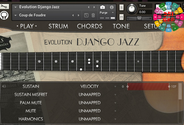Image resolution: width=184 pixels, height=125 pixels.
Task: Click the pan center marker icon
Action: pyautogui.click(x=139, y=18)
